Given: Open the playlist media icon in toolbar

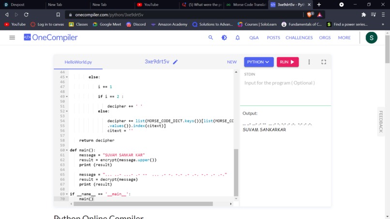Looking at the screenshot, I should tap(374, 15).
